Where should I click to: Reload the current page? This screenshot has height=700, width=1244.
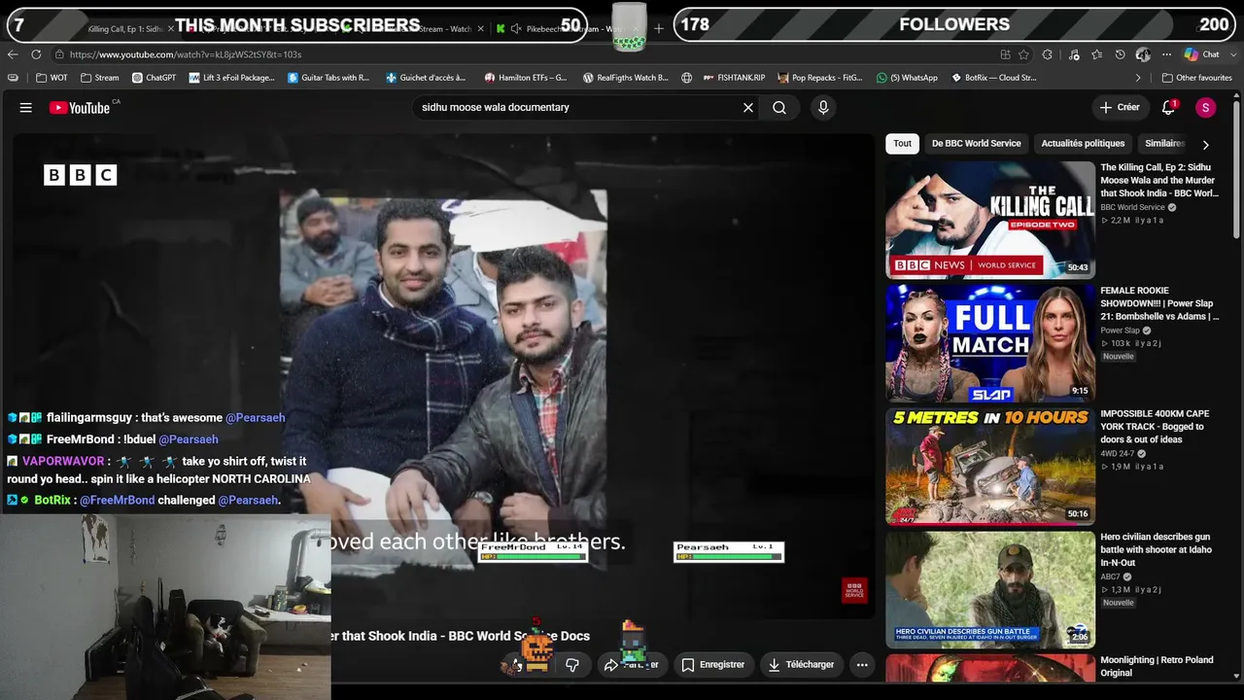(x=36, y=54)
